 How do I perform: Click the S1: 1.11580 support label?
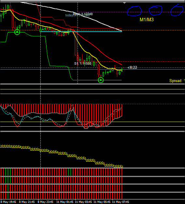pyautogui.click(x=83, y=64)
